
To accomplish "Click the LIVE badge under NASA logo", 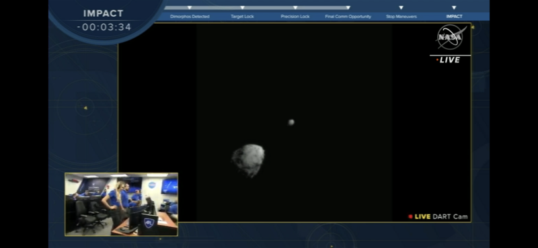I will 448,60.
